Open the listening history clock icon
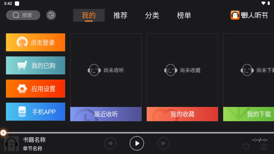 (51, 15)
